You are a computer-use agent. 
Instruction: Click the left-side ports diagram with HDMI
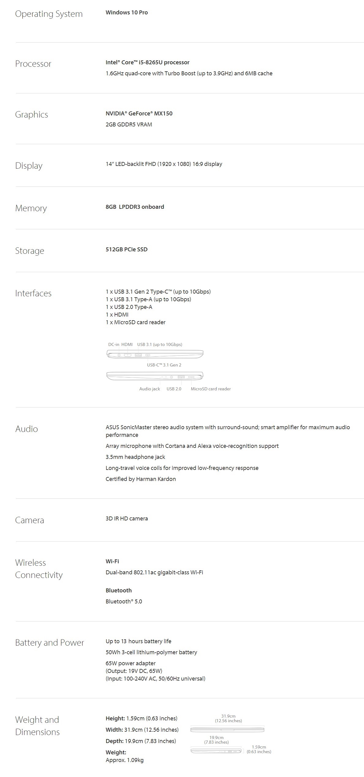pos(155,354)
